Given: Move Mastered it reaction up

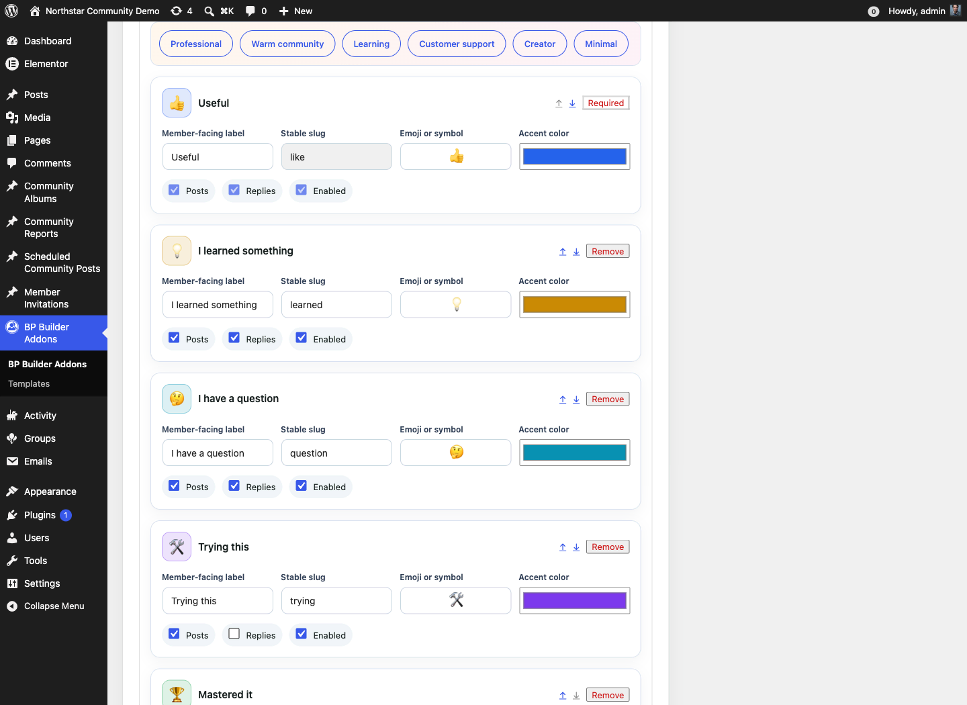Looking at the screenshot, I should click(563, 696).
